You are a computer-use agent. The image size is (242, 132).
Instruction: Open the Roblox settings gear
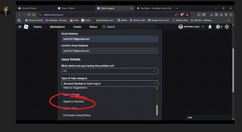227,27
